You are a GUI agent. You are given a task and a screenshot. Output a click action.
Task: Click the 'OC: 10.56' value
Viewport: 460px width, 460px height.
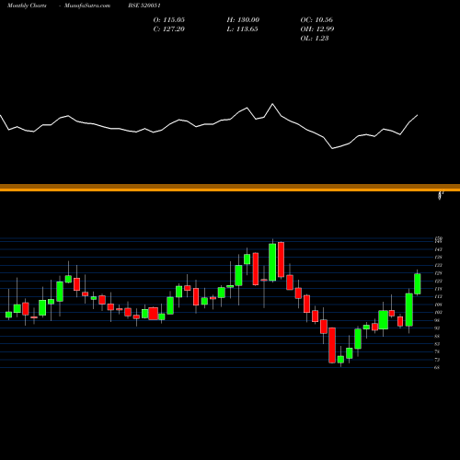point(316,20)
